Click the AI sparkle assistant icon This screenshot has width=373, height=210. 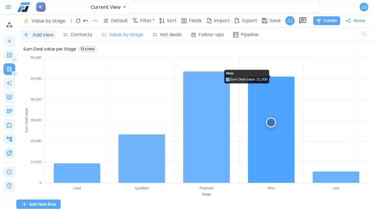[x=41, y=7]
